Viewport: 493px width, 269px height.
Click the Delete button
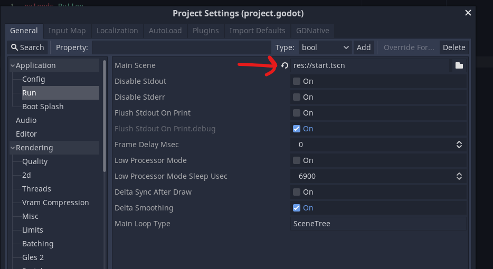click(454, 47)
